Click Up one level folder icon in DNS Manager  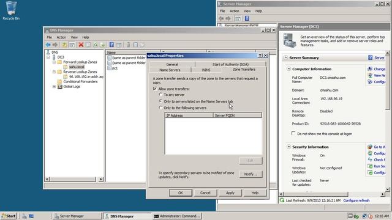coord(64,45)
